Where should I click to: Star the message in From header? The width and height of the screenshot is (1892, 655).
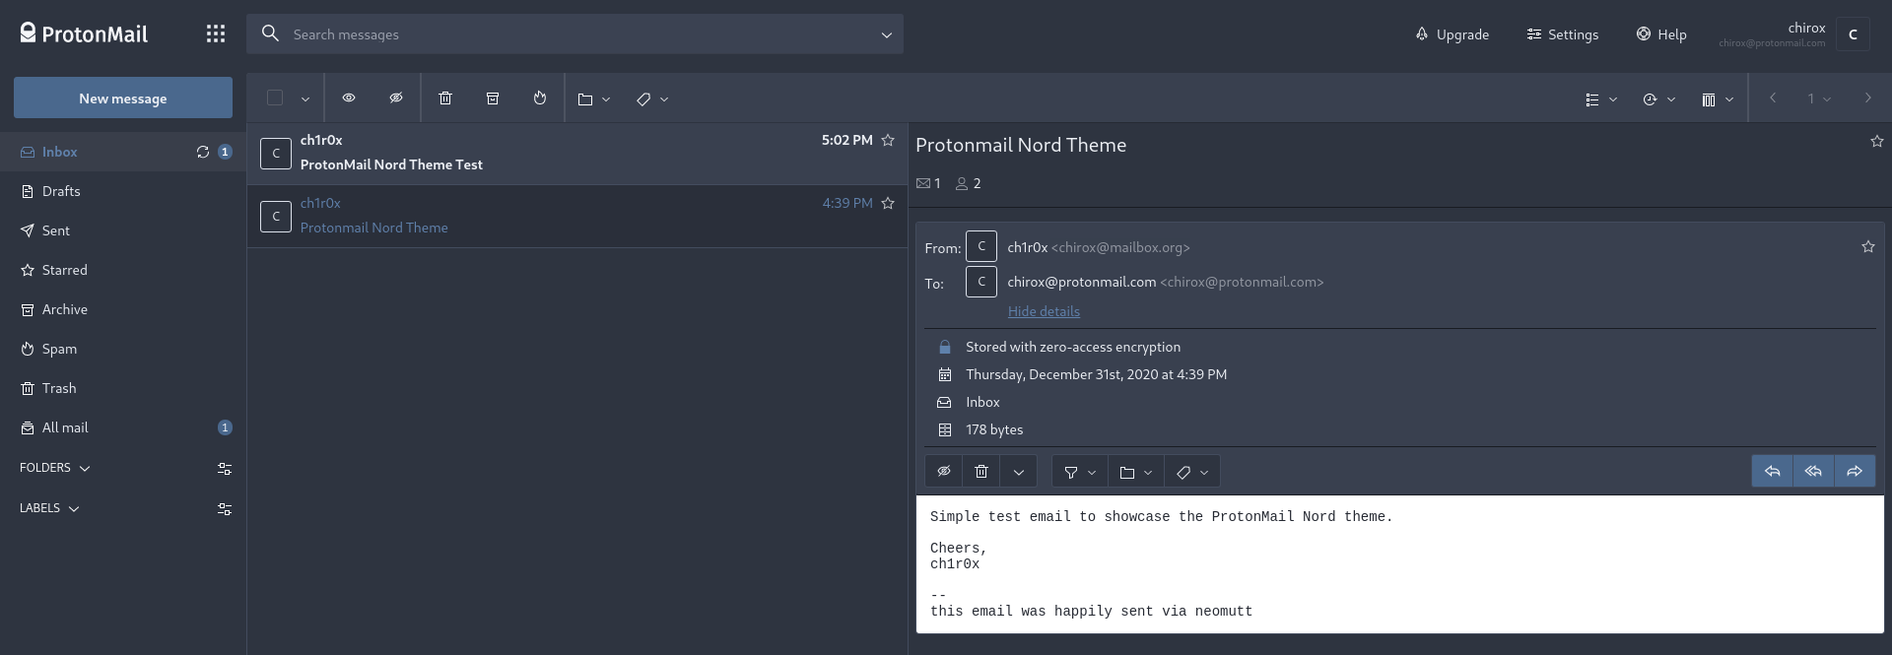point(1867,246)
